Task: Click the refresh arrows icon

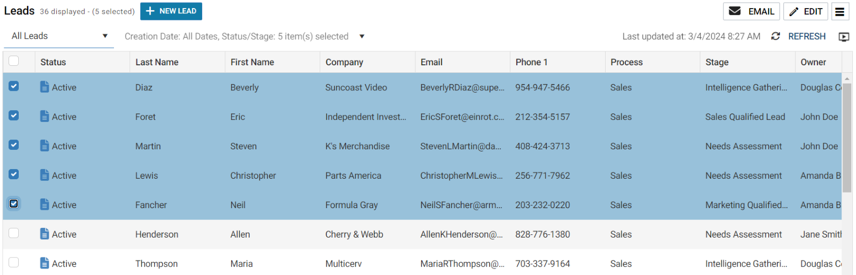Action: click(x=775, y=36)
